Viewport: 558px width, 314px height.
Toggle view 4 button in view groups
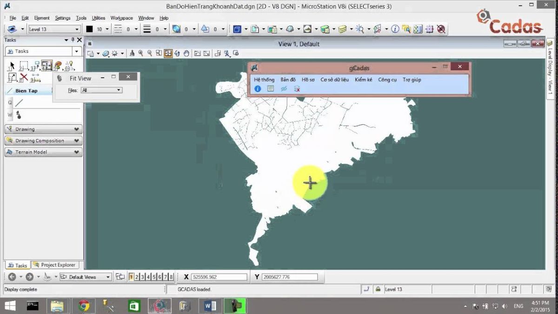(x=148, y=277)
